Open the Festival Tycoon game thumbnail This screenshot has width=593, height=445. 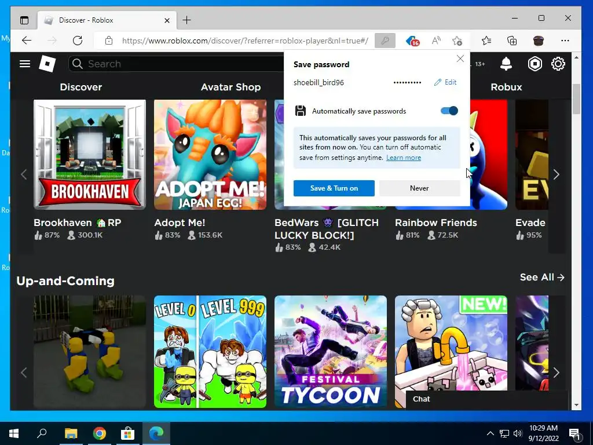coord(331,352)
